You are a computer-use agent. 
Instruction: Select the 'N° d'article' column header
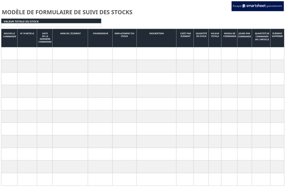27,38
